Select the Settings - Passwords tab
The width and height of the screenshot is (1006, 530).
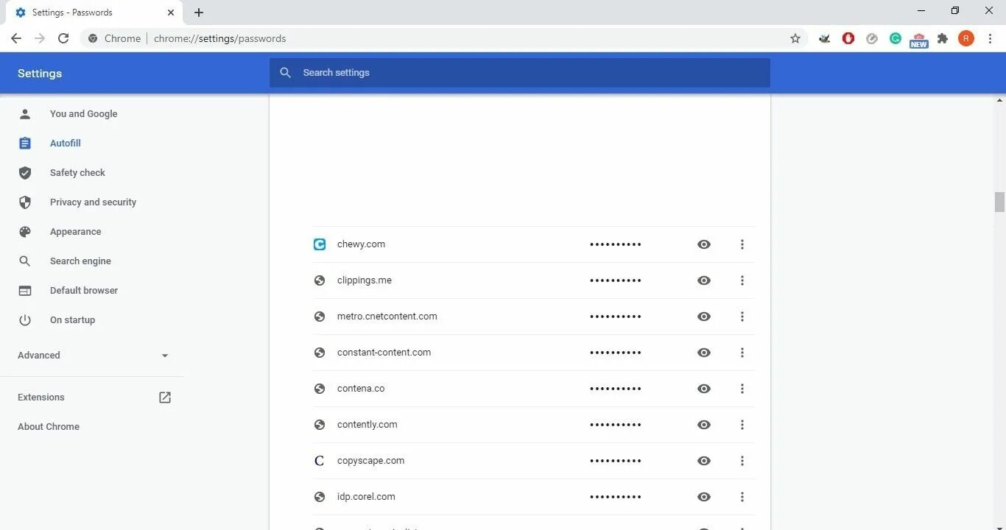pos(94,13)
